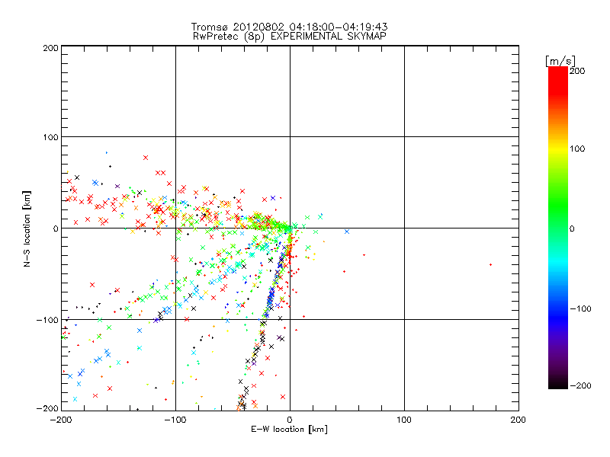
Task: Click the -100 tick label on E-W axis
Action: coord(175,420)
